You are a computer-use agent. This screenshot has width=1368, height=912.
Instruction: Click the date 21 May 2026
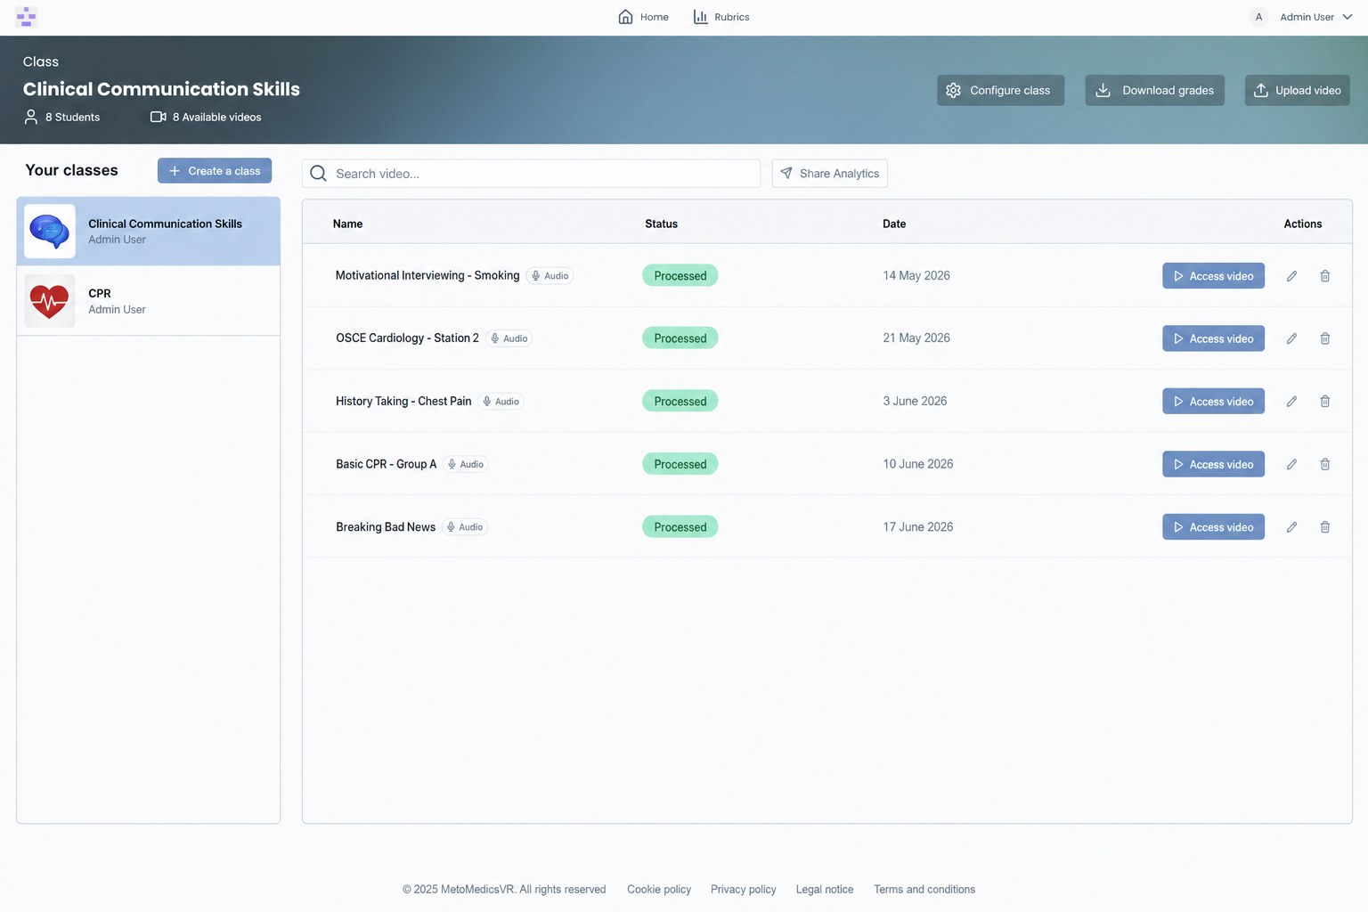coord(916,338)
